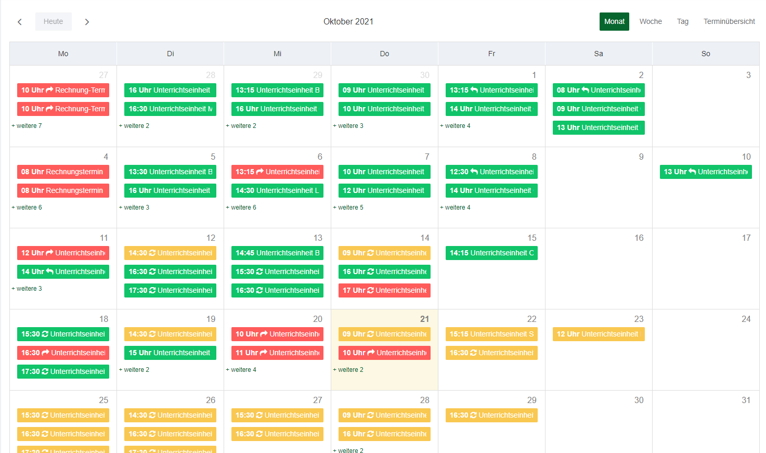766x453 pixels.
Task: Click recurring icon on Oct 12 14:30 event
Action: (152, 253)
